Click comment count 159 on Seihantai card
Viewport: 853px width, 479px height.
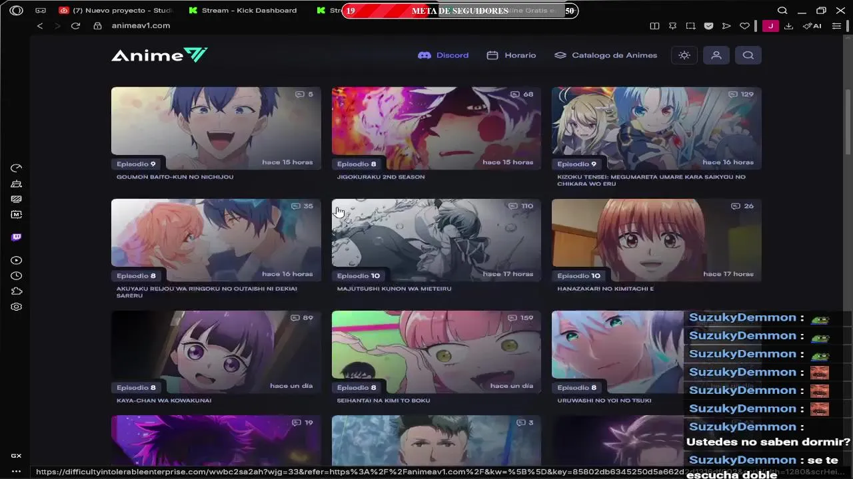(520, 318)
